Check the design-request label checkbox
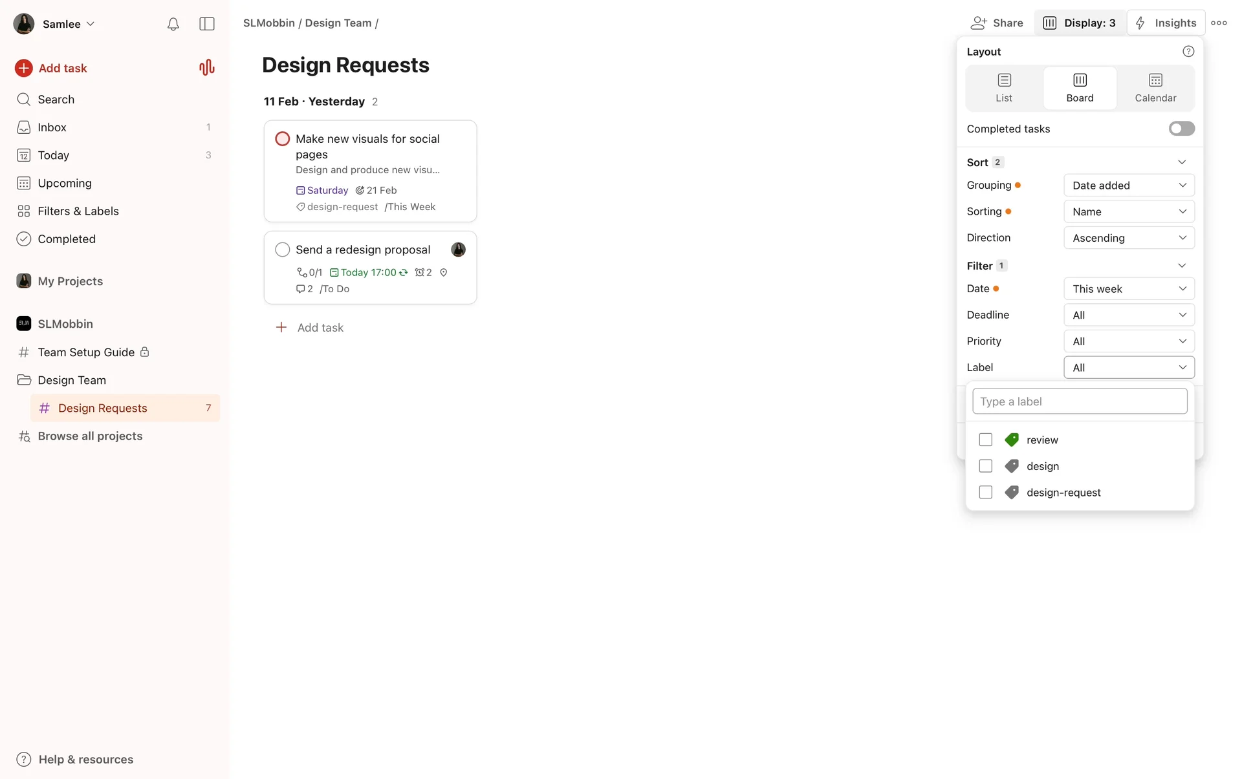The height and width of the screenshot is (779, 1242). 985,493
